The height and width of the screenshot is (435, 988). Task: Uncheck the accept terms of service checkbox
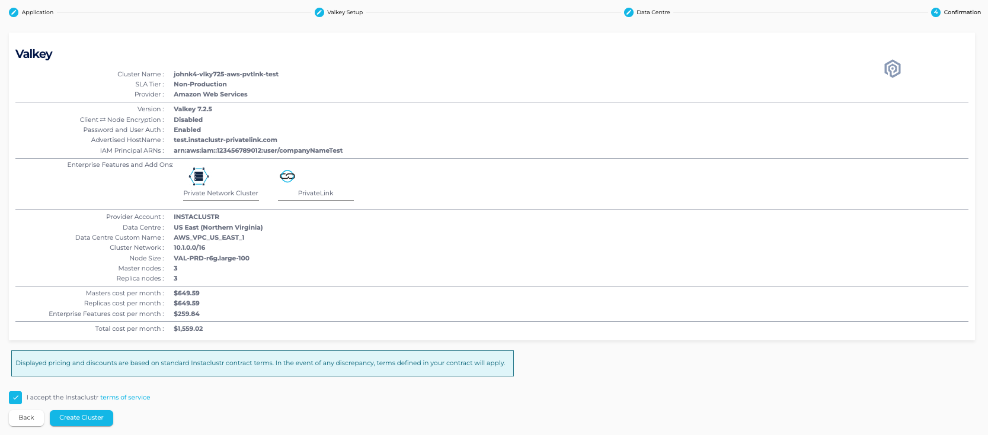[15, 398]
